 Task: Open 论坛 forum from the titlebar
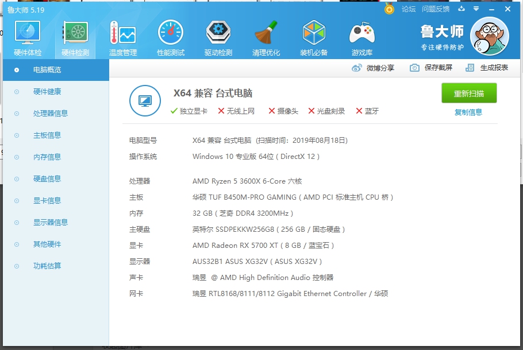(409, 9)
